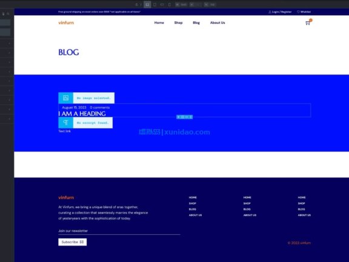The height and width of the screenshot is (262, 349).
Task: Click the vinfurn logo in the header
Action: tap(66, 22)
